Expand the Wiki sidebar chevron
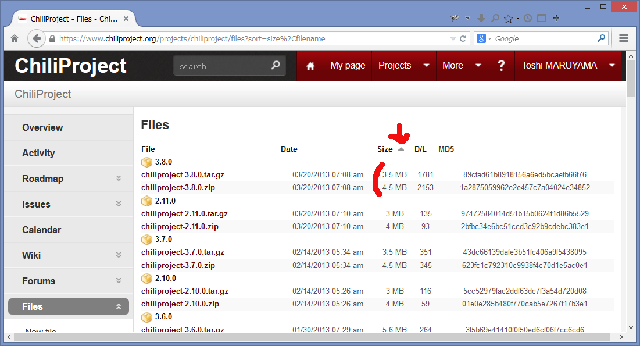This screenshot has width=640, height=346. [119, 255]
